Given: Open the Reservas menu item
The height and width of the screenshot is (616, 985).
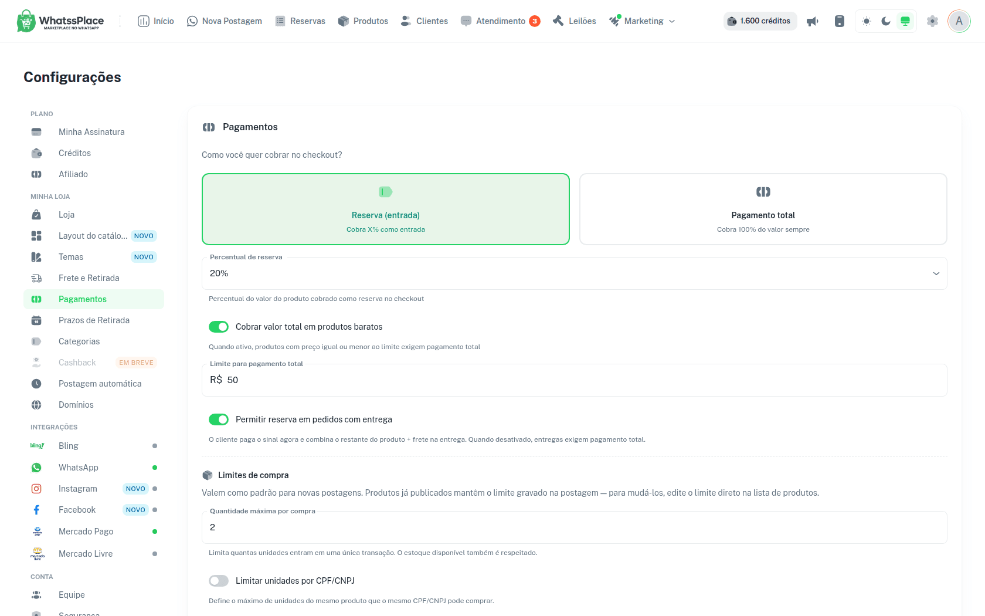Looking at the screenshot, I should [x=300, y=21].
